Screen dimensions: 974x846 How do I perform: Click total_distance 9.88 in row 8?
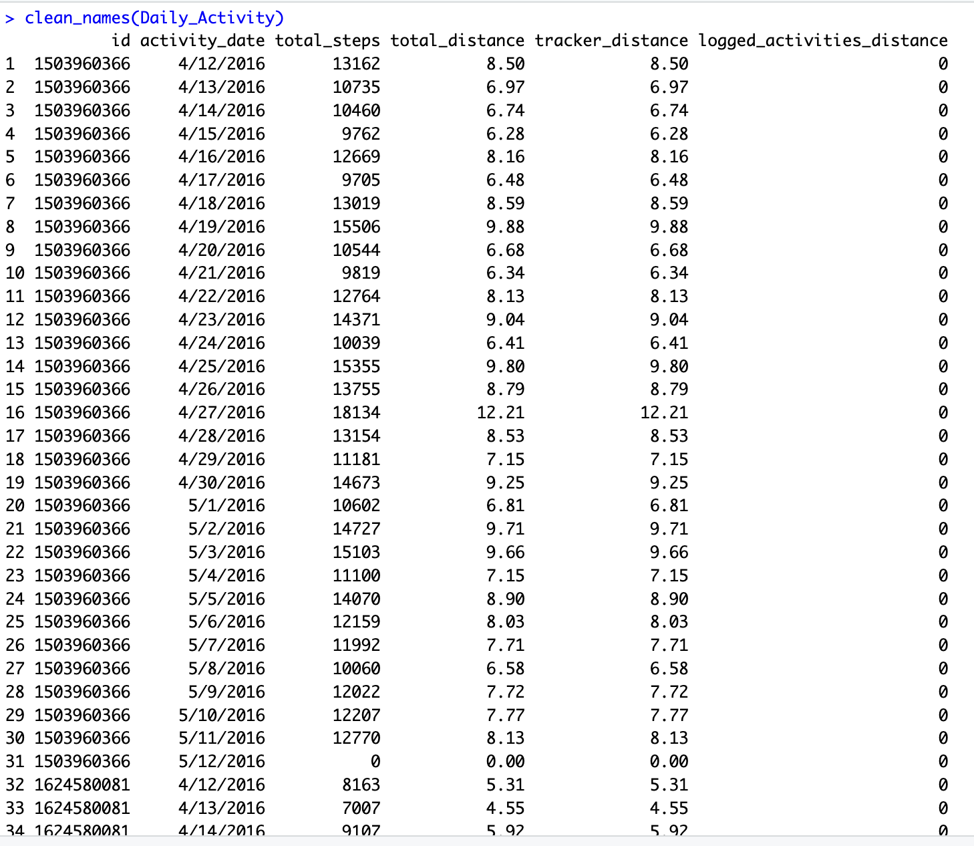click(506, 227)
